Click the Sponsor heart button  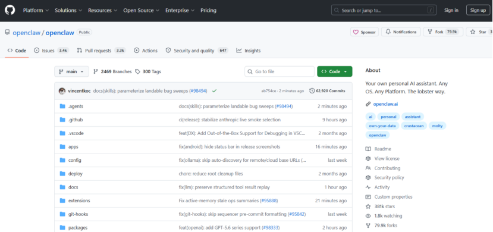tap(365, 32)
